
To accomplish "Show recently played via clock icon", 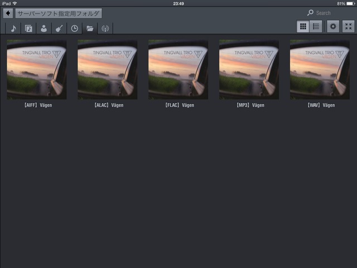I will click(74, 28).
